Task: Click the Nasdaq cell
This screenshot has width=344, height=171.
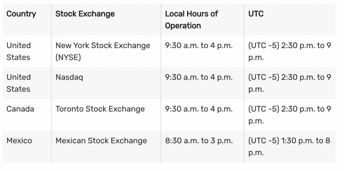Action: click(x=69, y=77)
